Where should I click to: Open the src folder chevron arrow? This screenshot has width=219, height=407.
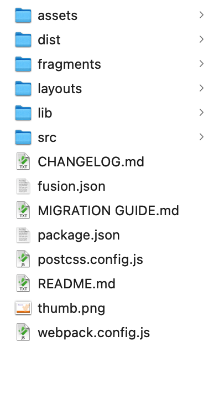pos(201,137)
